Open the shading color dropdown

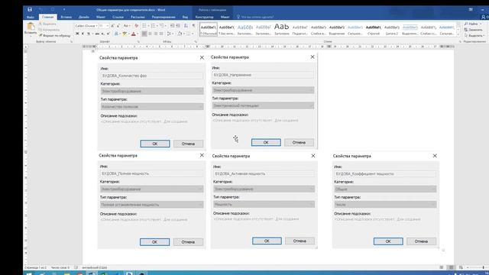click(x=183, y=34)
